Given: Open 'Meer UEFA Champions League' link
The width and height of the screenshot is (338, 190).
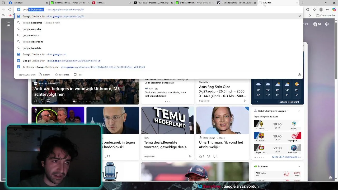Looking at the screenshot, I should (286, 157).
